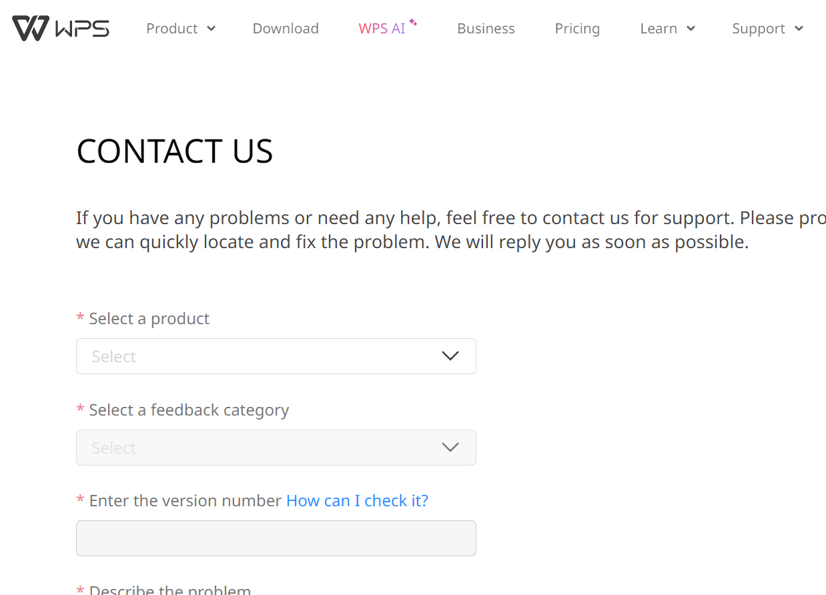Viewport: 826px width, 595px height.
Task: Open the Support menu
Action: [x=758, y=29]
